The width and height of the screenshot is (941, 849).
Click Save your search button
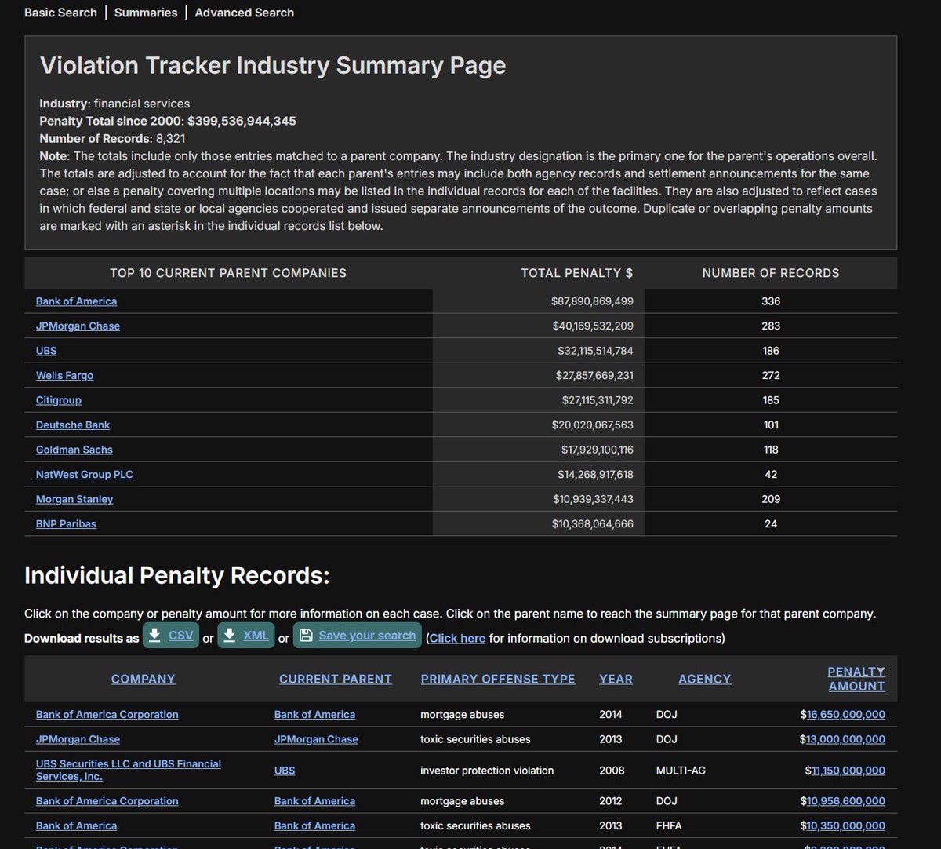pyautogui.click(x=358, y=636)
